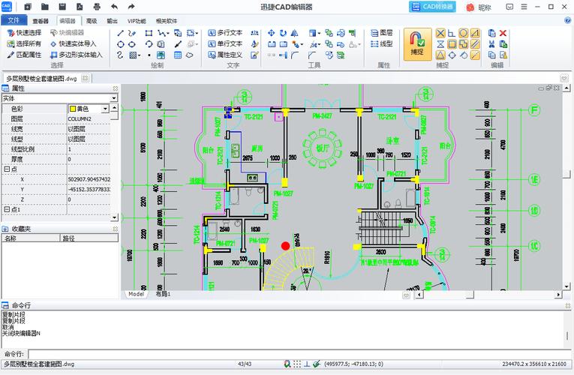Click the Chamfer corner tool icon
Viewport: 574px width, 375px height.
click(312, 55)
